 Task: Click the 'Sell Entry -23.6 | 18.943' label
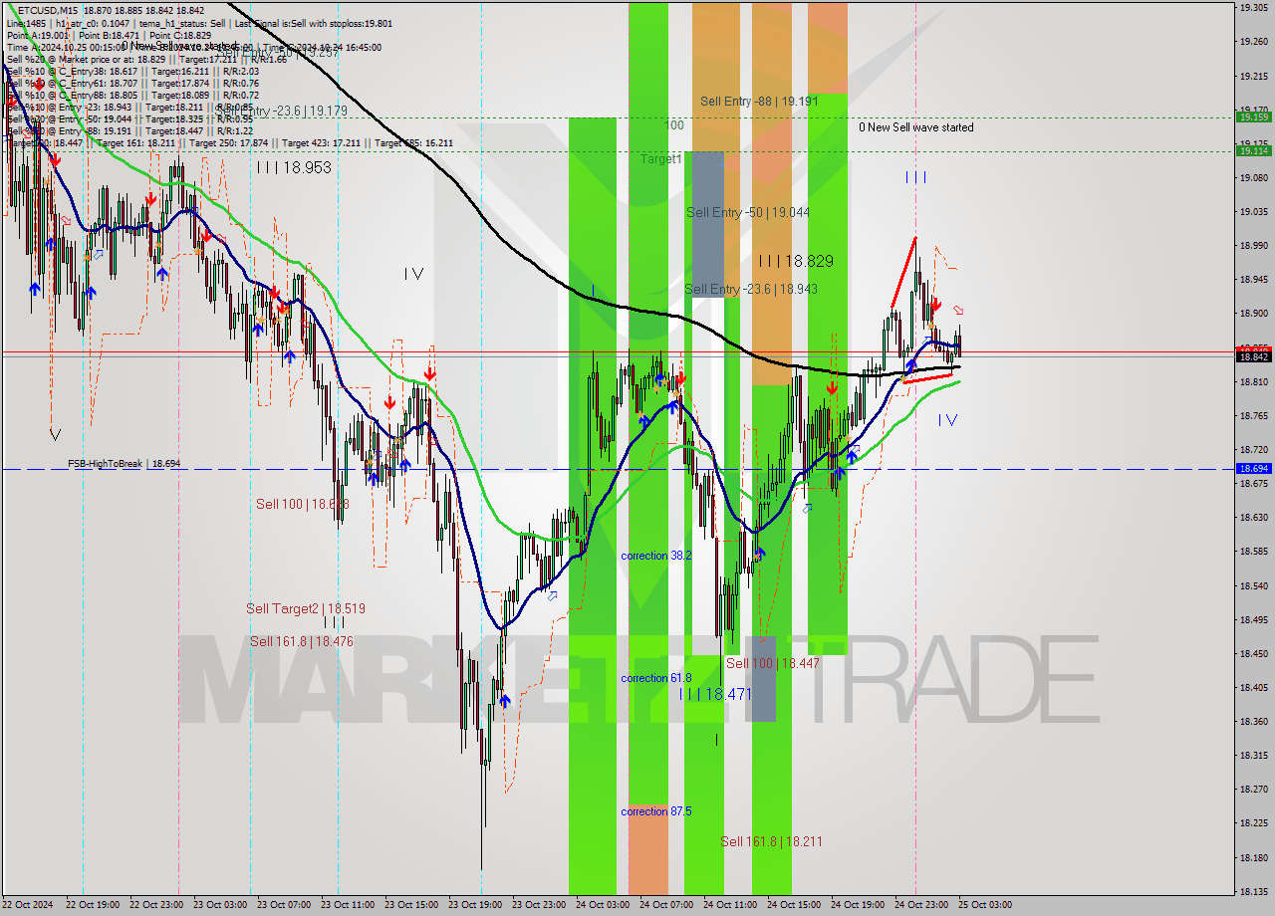(751, 289)
